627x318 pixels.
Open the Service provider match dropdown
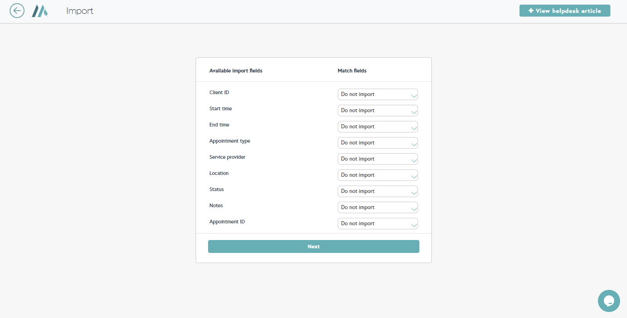pyautogui.click(x=377, y=159)
